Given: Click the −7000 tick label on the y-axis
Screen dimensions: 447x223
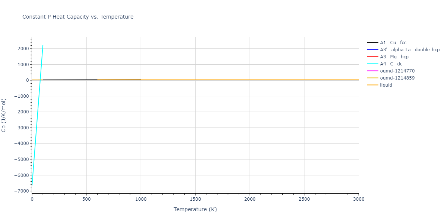Looking at the screenshot, I should (22, 191).
